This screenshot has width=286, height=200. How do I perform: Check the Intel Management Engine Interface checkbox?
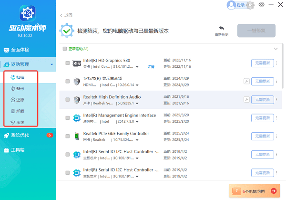coord(68,118)
